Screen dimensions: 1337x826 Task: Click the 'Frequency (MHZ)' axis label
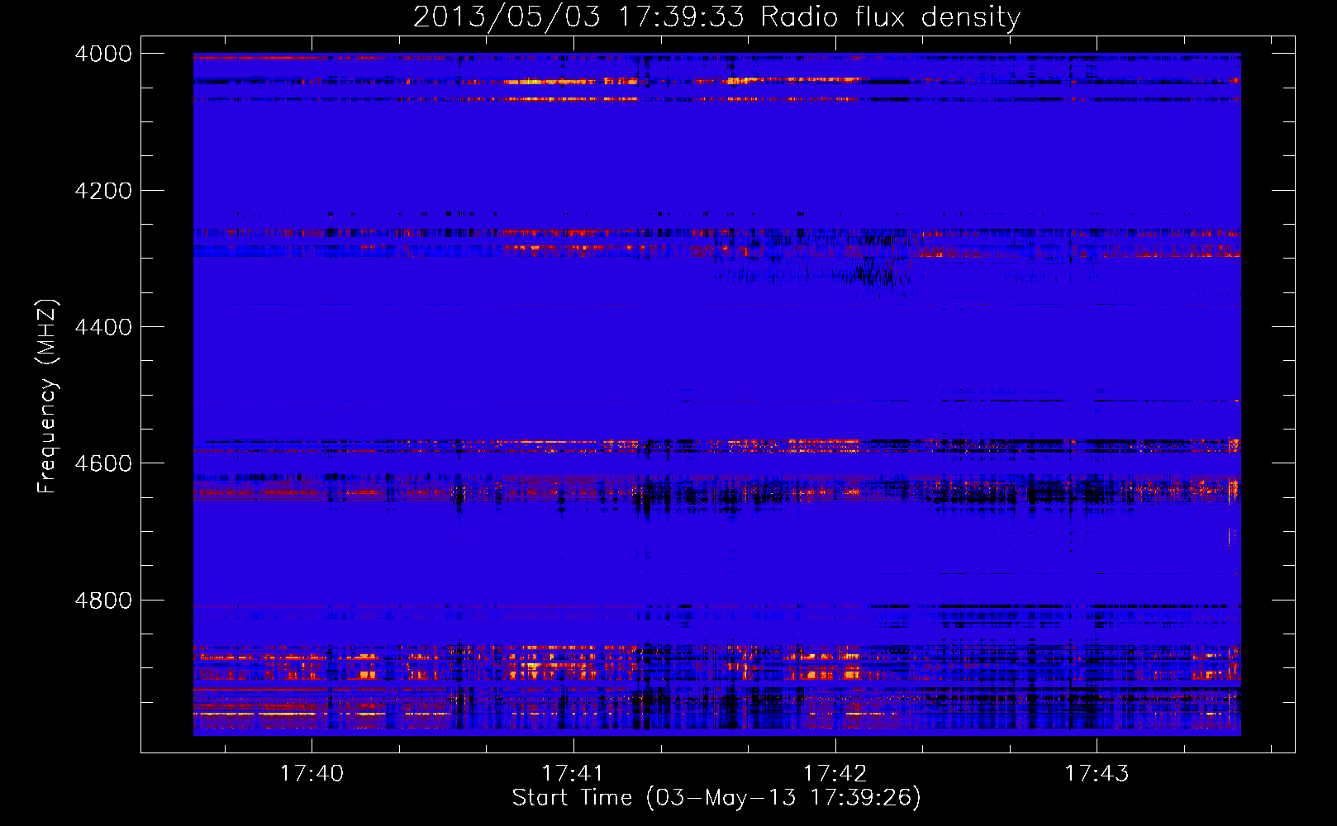[x=47, y=396]
